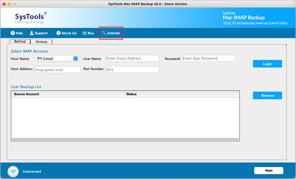This screenshot has width=296, height=179.
Task: Focus the Host Address field
Action: coord(58,70)
